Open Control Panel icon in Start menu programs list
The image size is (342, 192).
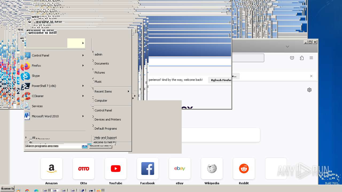coord(27,55)
